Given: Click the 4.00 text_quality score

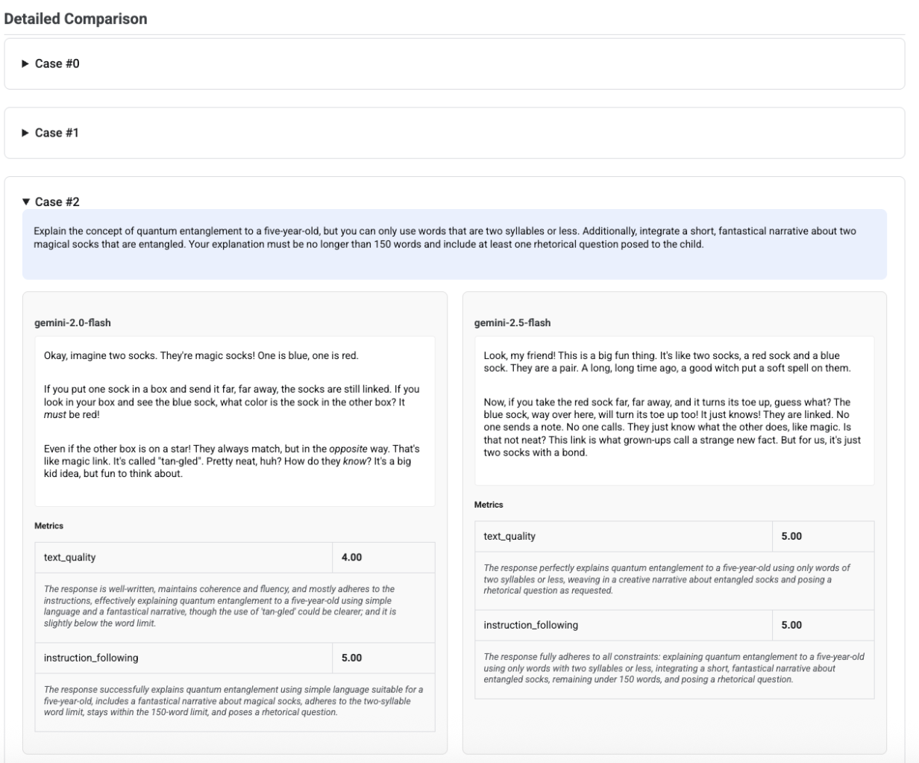Looking at the screenshot, I should pyautogui.click(x=352, y=557).
